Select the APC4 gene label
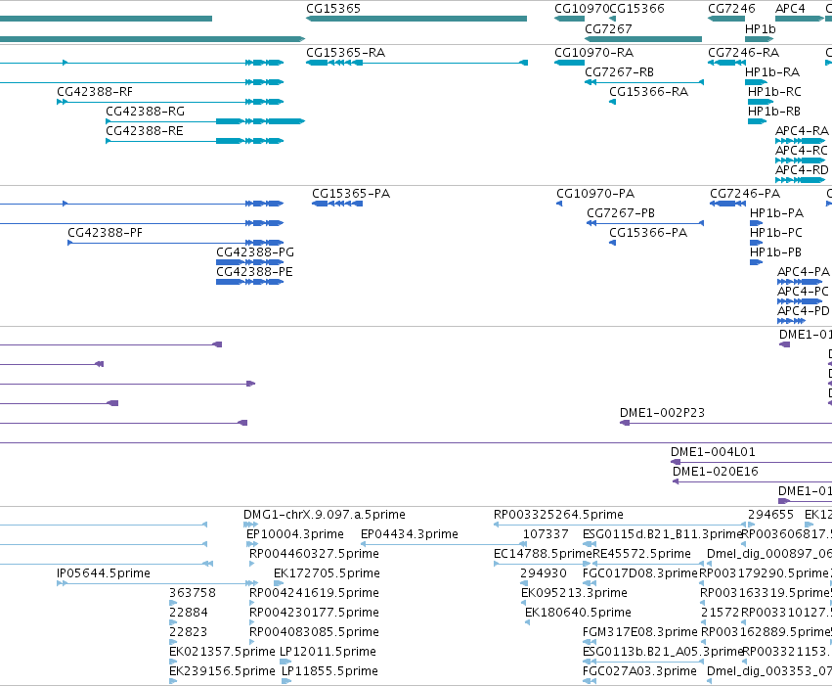This screenshot has width=832, height=686. point(790,9)
